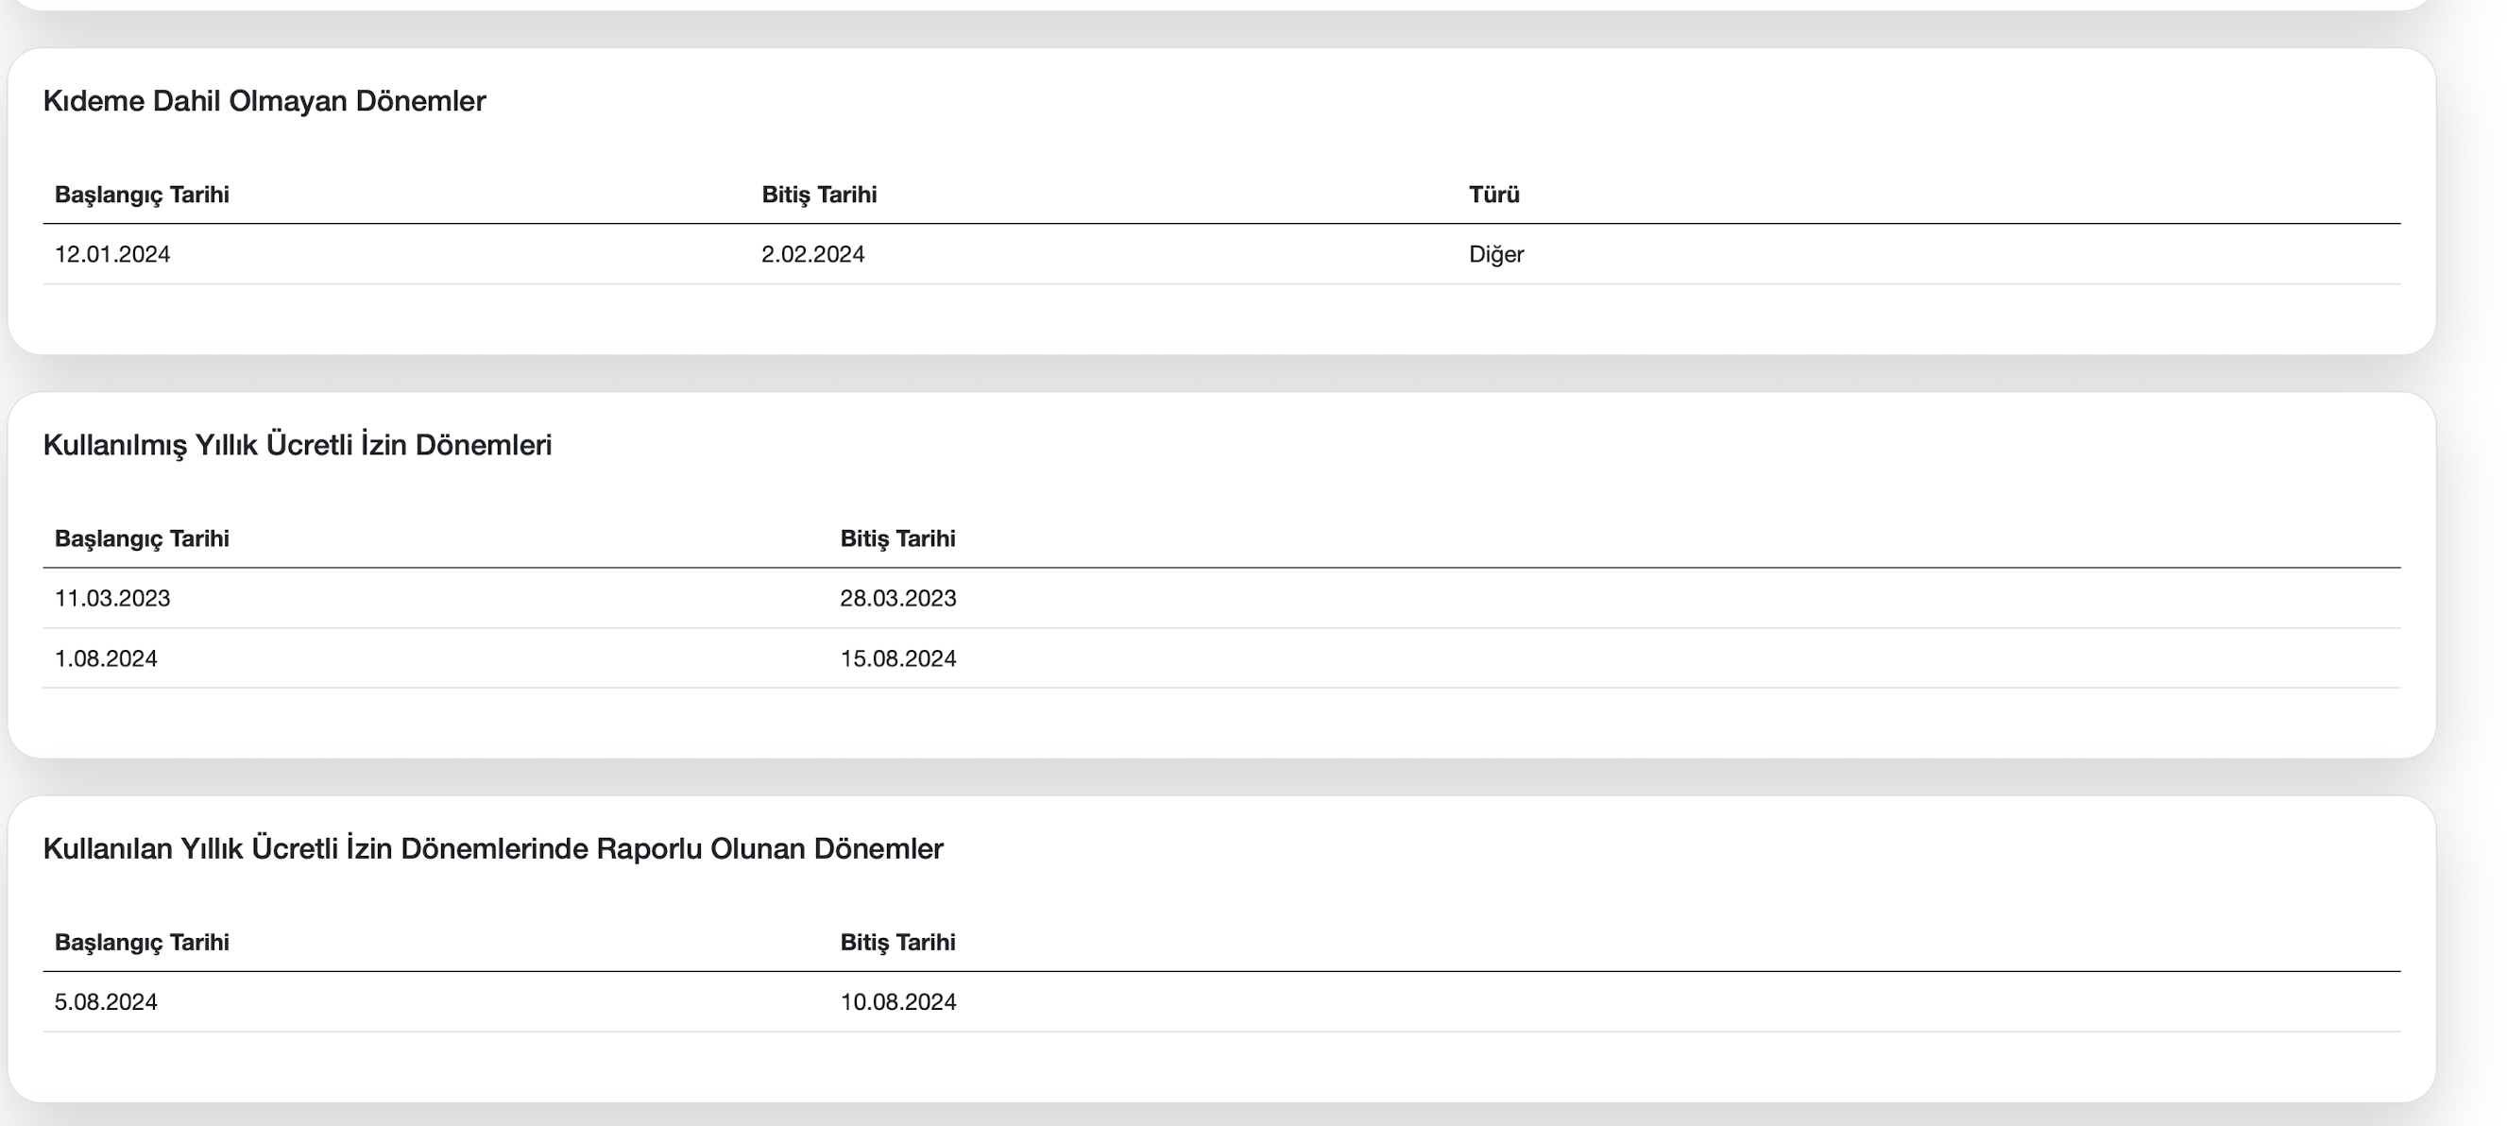
Task: Click Başlangıç Tarihi header in annual leave table
Action: (x=142, y=538)
